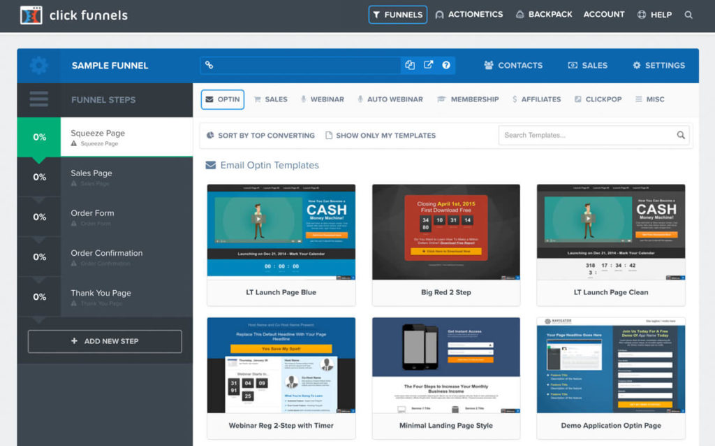Switch to the Webinar template tab

click(x=322, y=99)
